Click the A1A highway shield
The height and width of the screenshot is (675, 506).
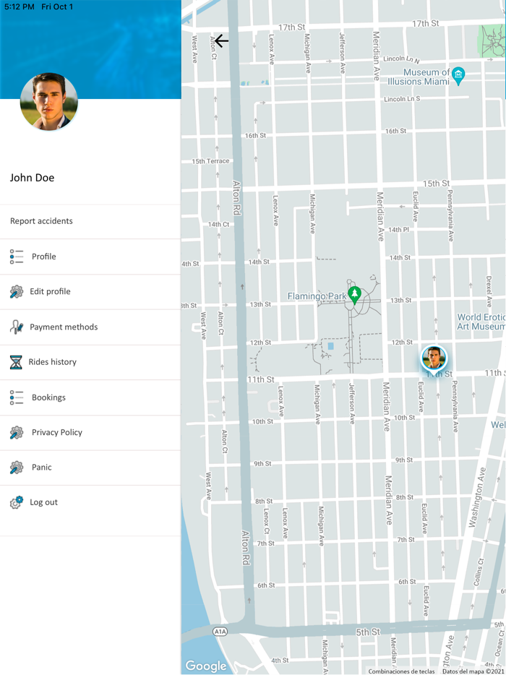(220, 631)
